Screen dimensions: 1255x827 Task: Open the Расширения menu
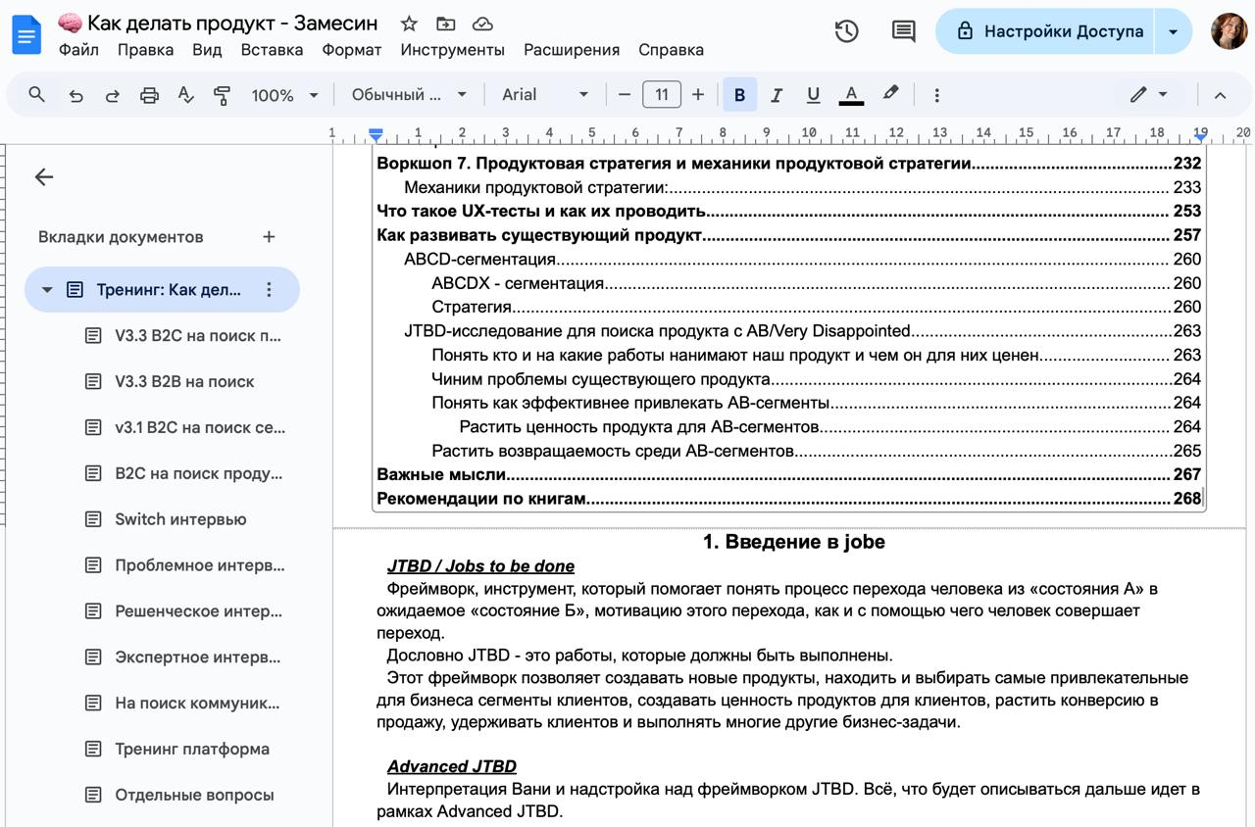tap(571, 50)
